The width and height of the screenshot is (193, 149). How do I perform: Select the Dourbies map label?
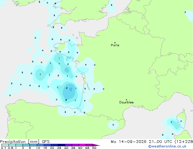[126, 102]
